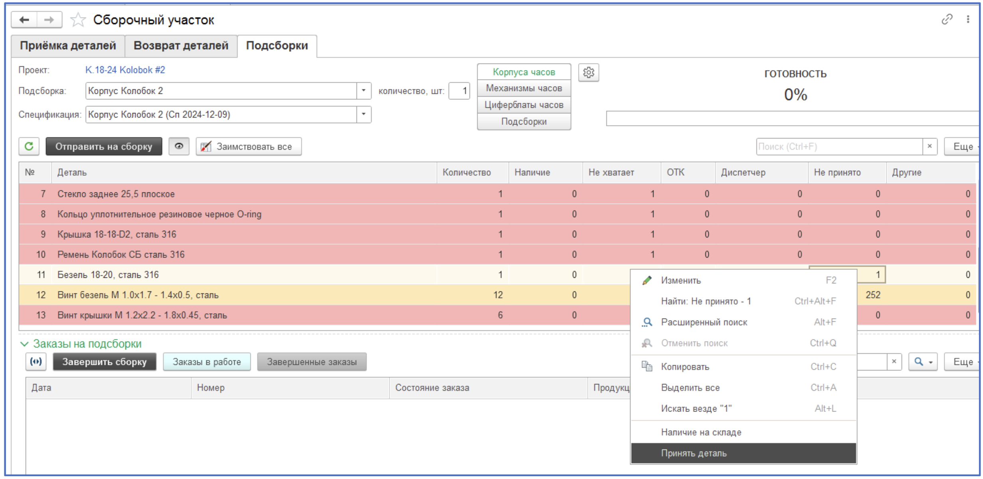The width and height of the screenshot is (983, 479).
Task: Toggle the Заказы в работе filter
Action: coord(206,362)
